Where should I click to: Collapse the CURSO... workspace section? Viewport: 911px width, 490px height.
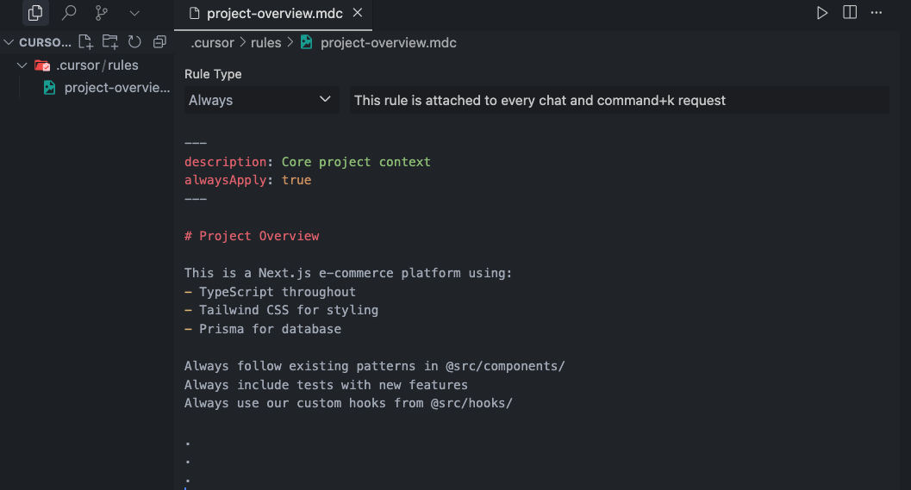tap(9, 42)
